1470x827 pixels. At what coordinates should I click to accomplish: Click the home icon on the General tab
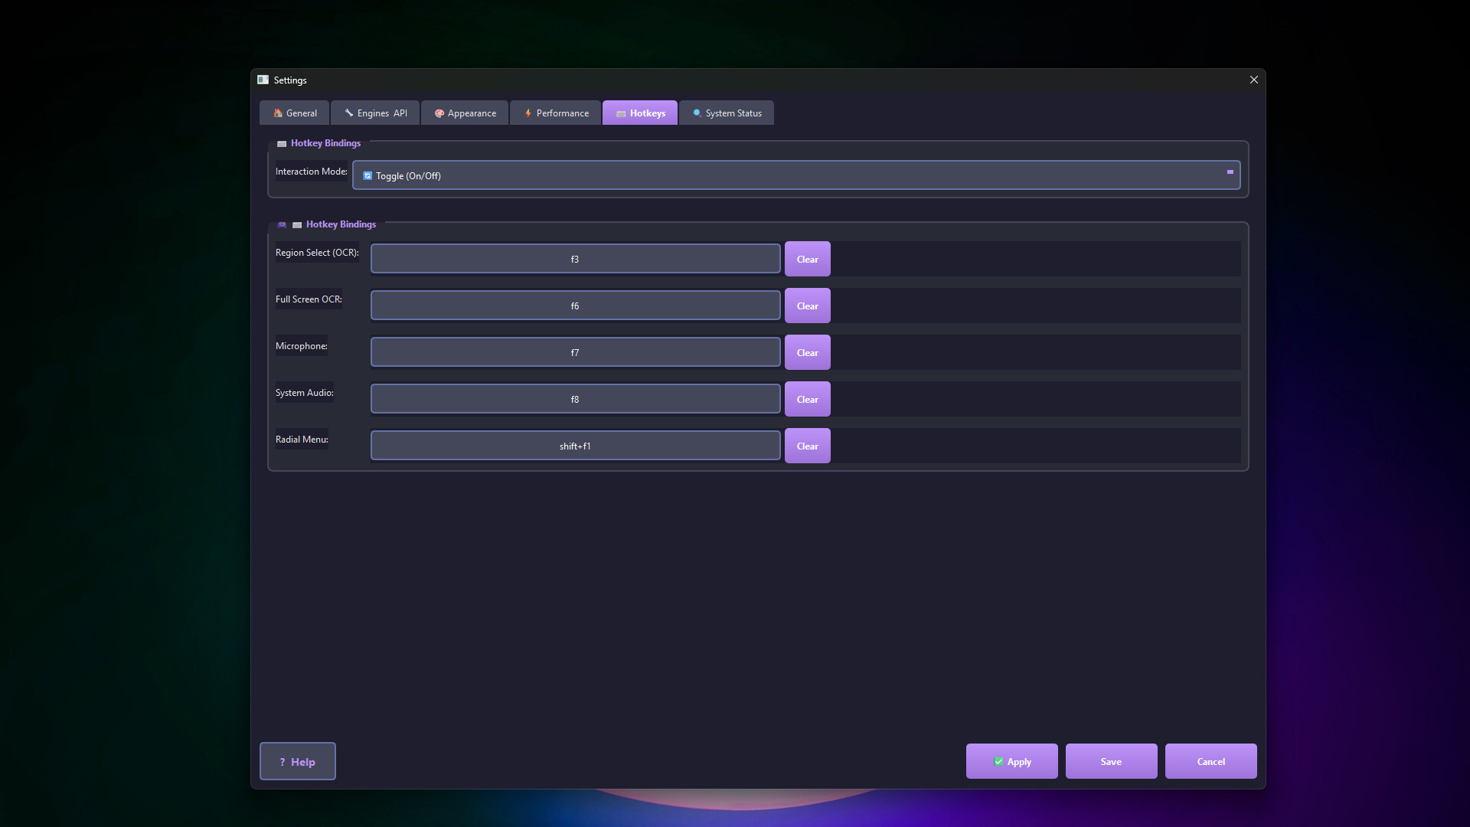pyautogui.click(x=277, y=113)
